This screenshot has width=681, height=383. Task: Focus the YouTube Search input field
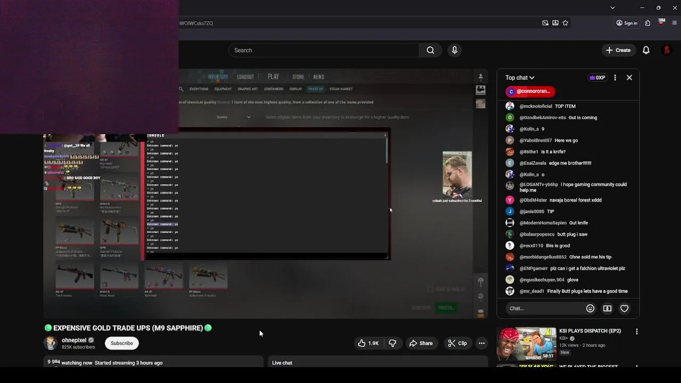[x=324, y=50]
